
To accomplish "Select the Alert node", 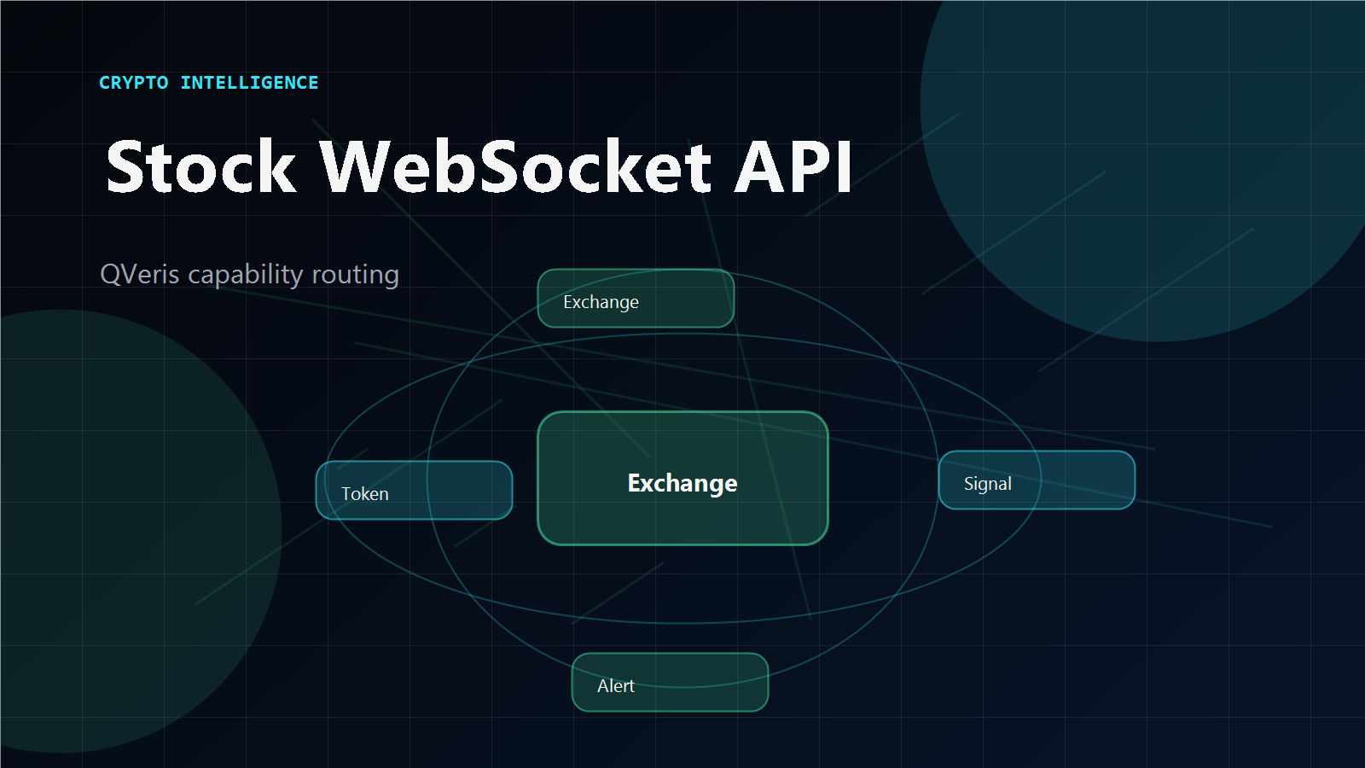I will coord(670,682).
